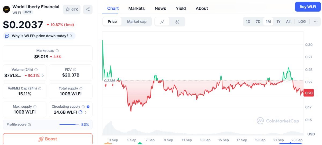This screenshot has height=145, width=322.
Task: Switch to candlestick chart icon
Action: [177, 22]
